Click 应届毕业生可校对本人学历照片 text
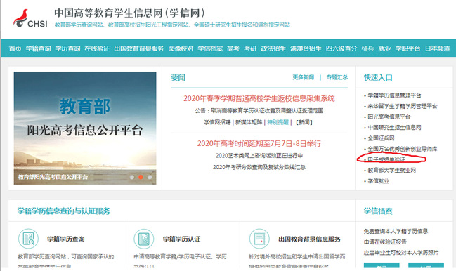Viewport: 456px width, 271px height. [401, 253]
